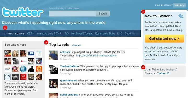The height and width of the screenshot is (98, 188).
Task: Open the TheReaDuliann username link
Action: coord(69,66)
